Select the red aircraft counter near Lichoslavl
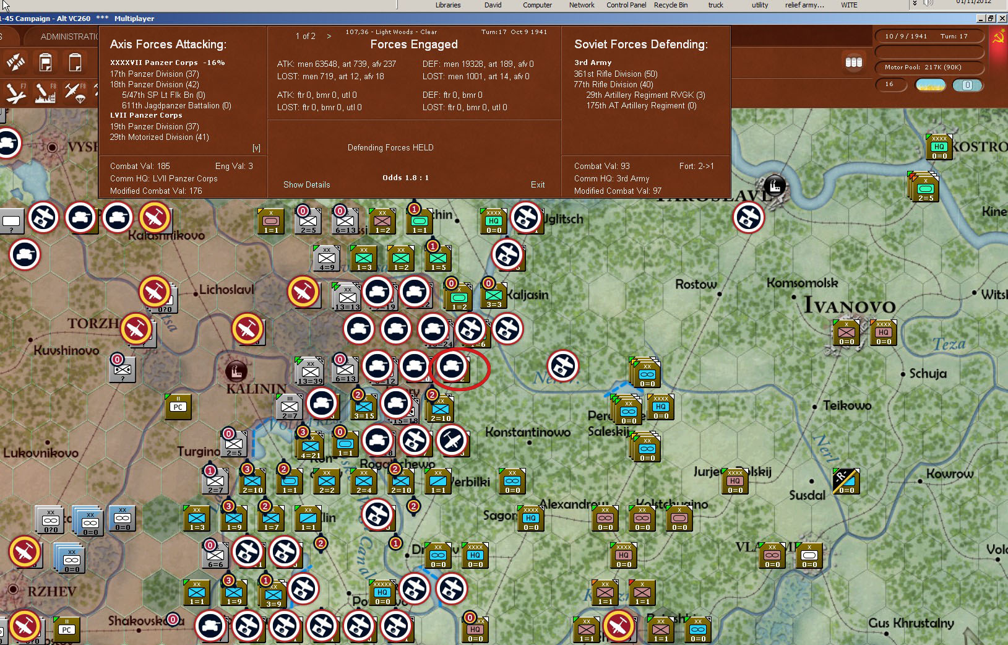The width and height of the screenshot is (1008, 645). pos(155,292)
